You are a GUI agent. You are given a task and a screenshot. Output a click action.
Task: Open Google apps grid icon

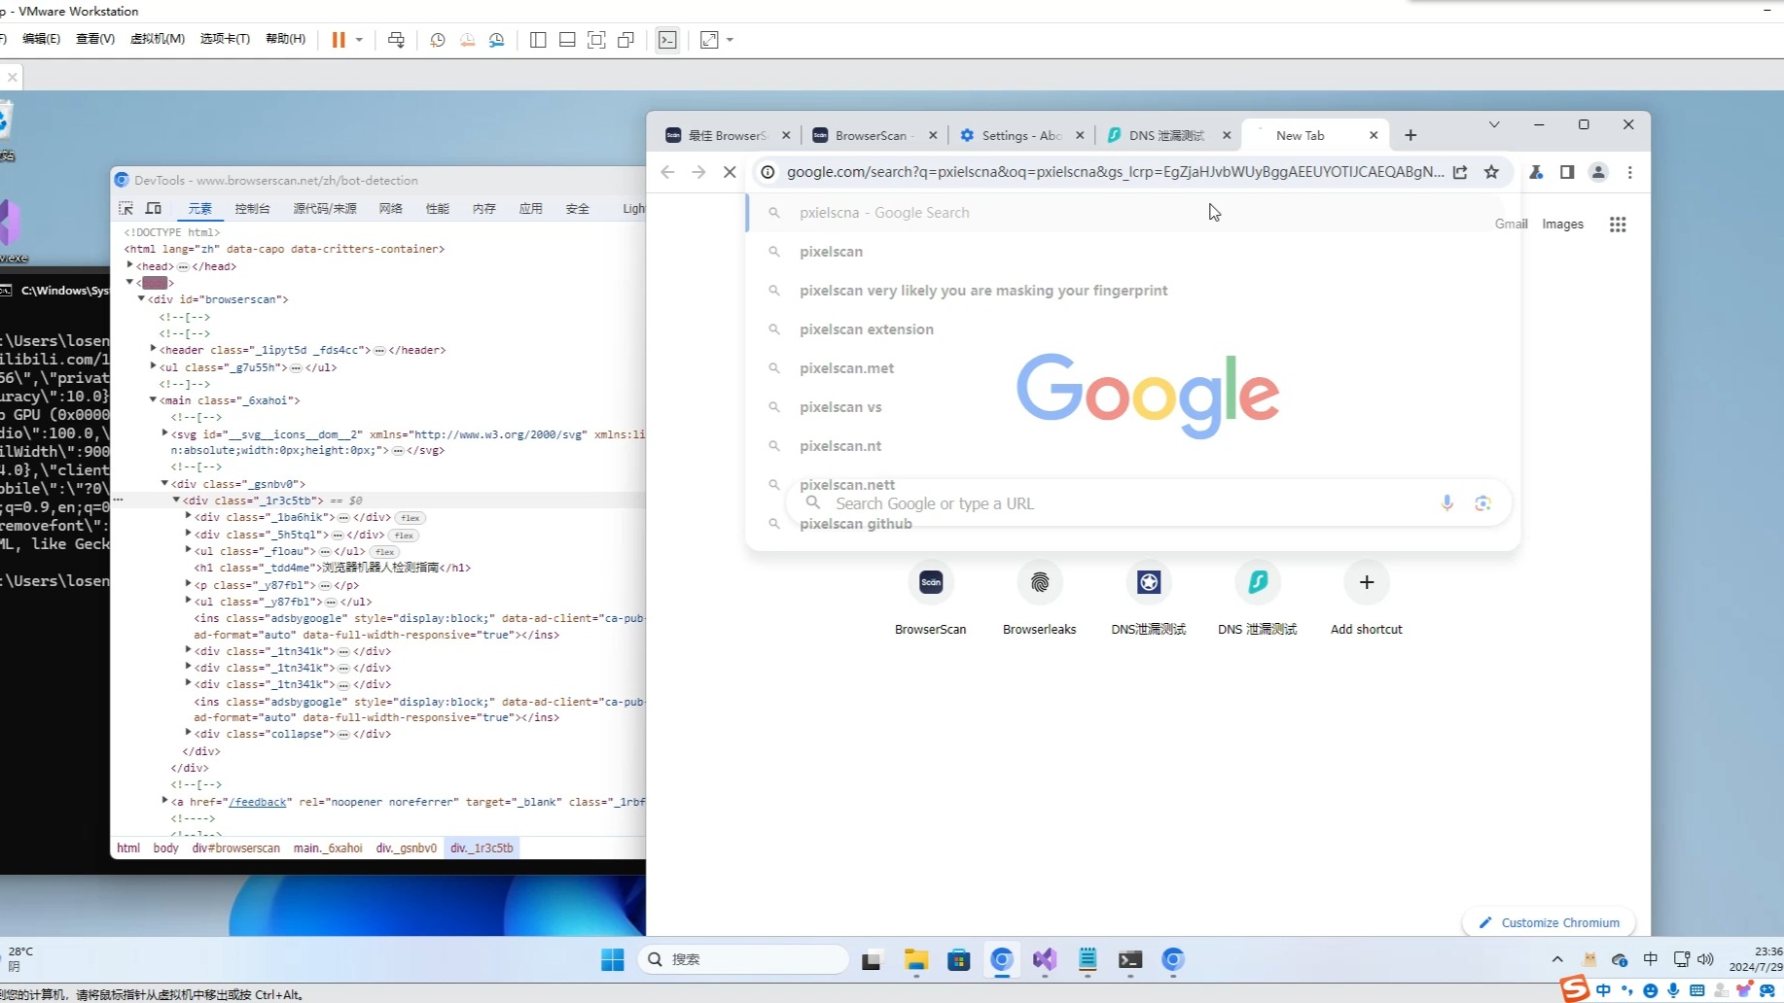click(x=1618, y=225)
